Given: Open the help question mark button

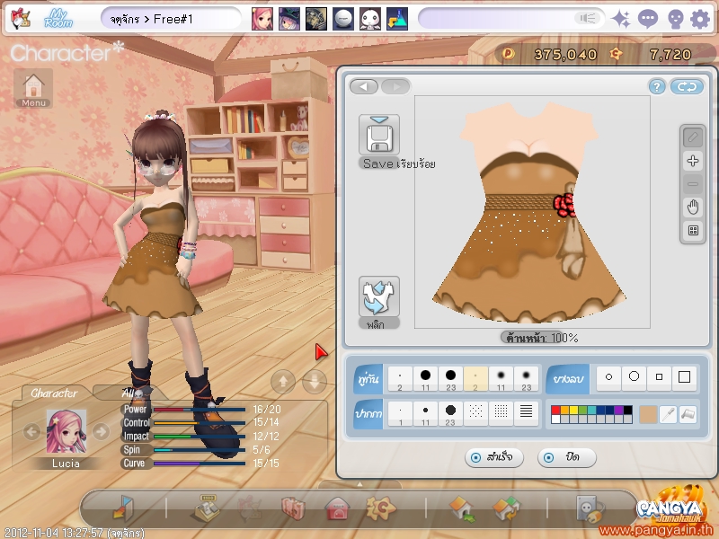Looking at the screenshot, I should click(x=657, y=86).
